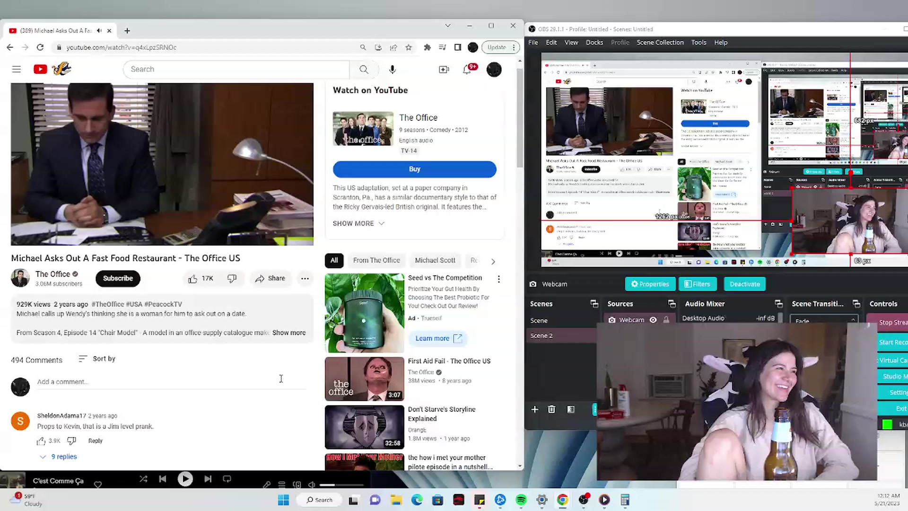
Task: Open the Chrome tab search dropdown
Action: click(x=448, y=26)
